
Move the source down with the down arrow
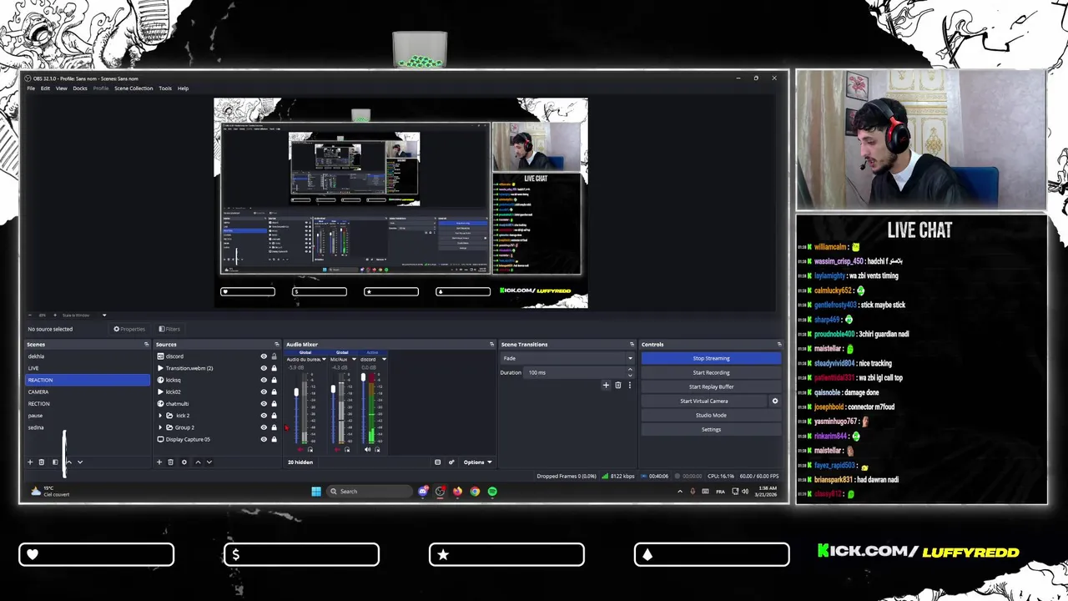[x=209, y=462]
